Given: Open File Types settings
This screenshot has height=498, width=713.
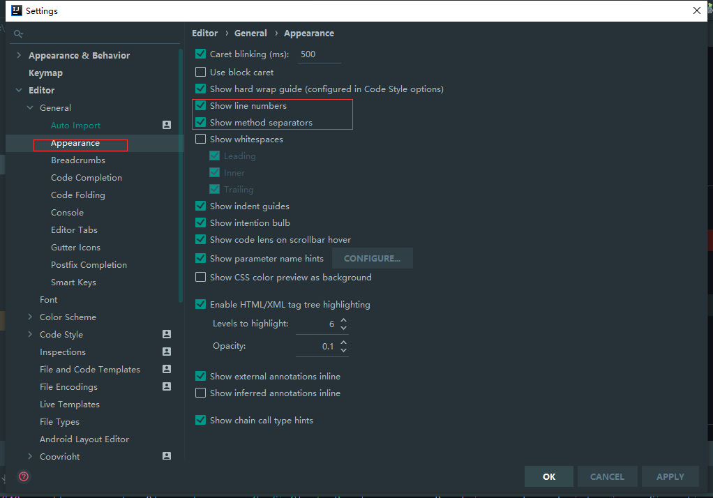Looking at the screenshot, I should [x=59, y=421].
